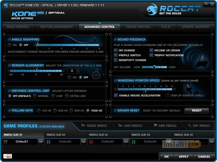
Task: Click the ROCCAT logo icon in title bar
Action: click(6, 5)
